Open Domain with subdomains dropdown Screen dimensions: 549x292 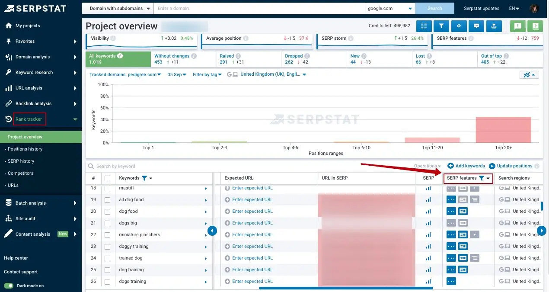(118, 9)
